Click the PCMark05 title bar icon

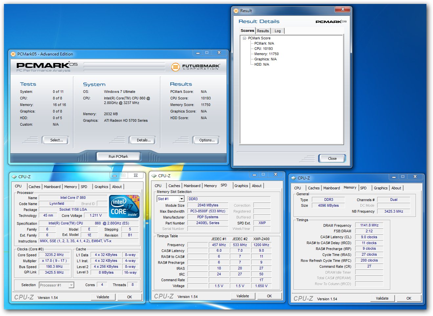[13, 54]
